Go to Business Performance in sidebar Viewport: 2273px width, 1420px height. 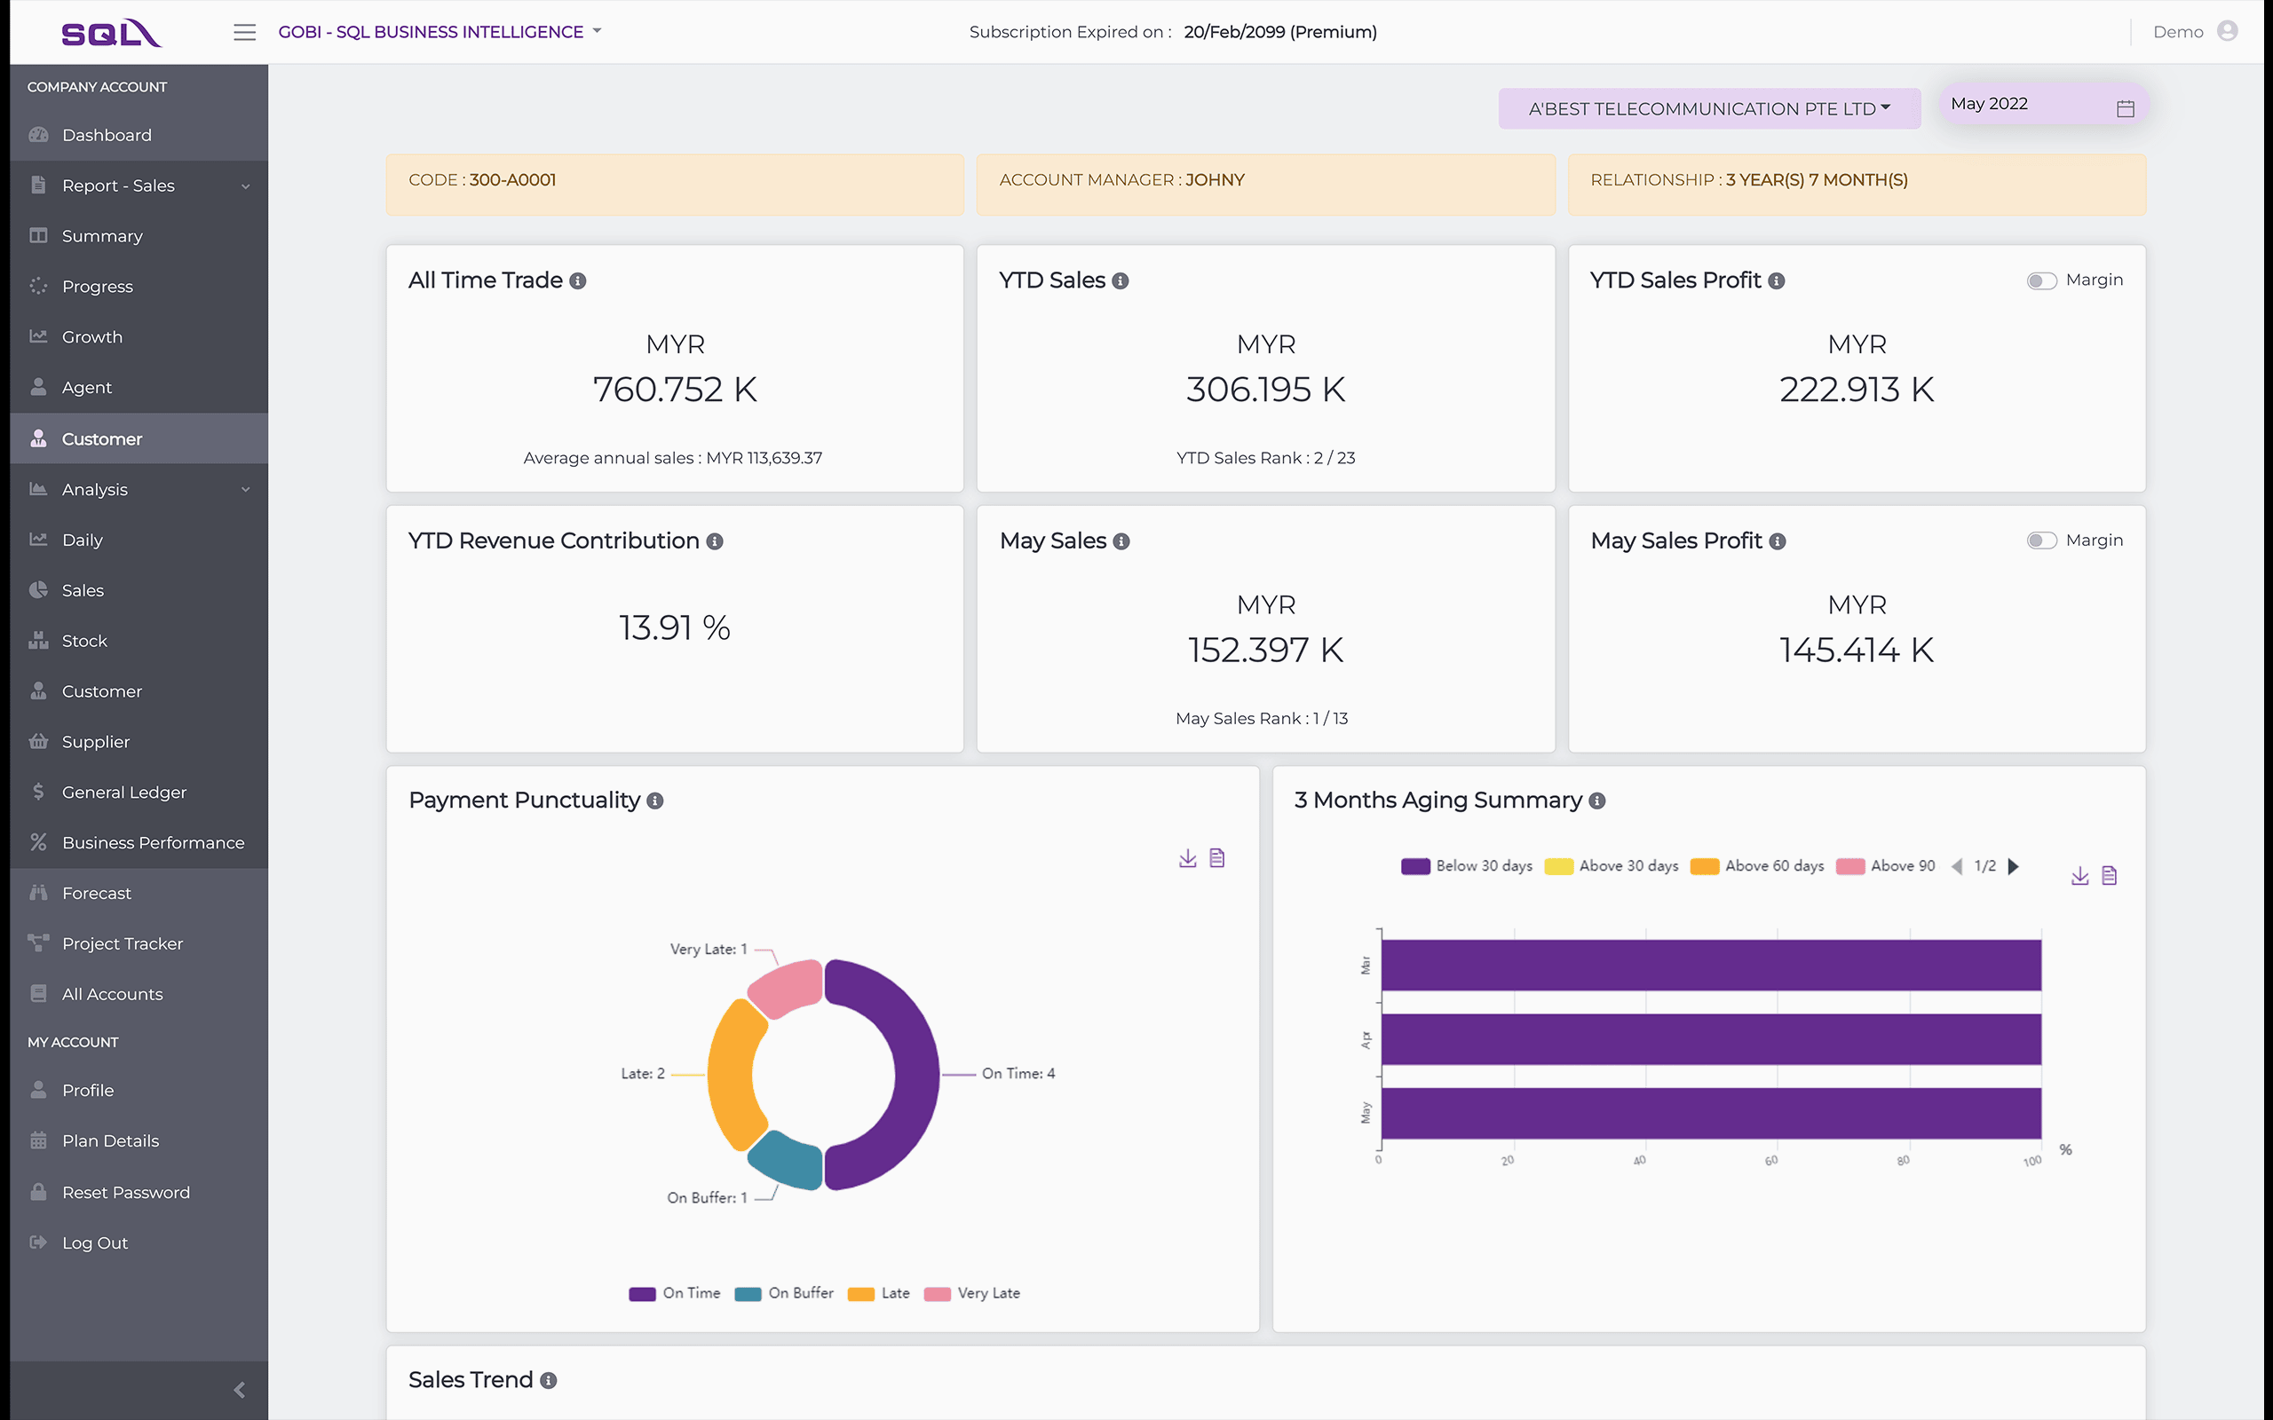pyautogui.click(x=152, y=842)
